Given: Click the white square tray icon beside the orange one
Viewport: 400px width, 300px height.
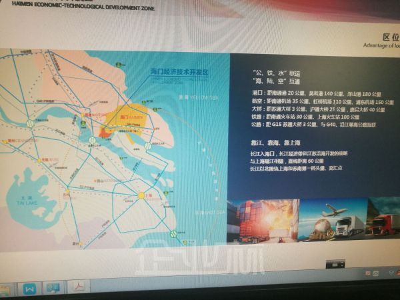Looking at the screenshot, I should [376, 273].
